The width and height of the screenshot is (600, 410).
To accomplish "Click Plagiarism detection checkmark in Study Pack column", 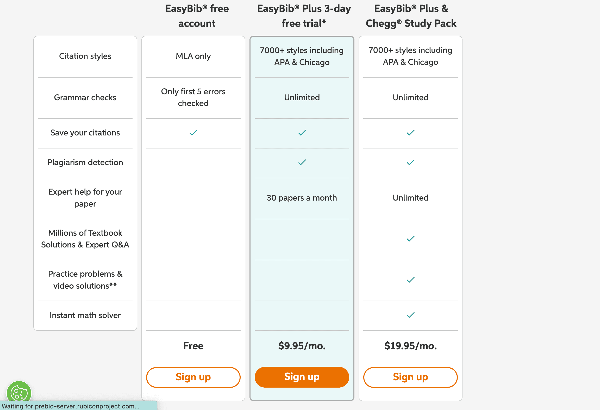I will pos(411,163).
